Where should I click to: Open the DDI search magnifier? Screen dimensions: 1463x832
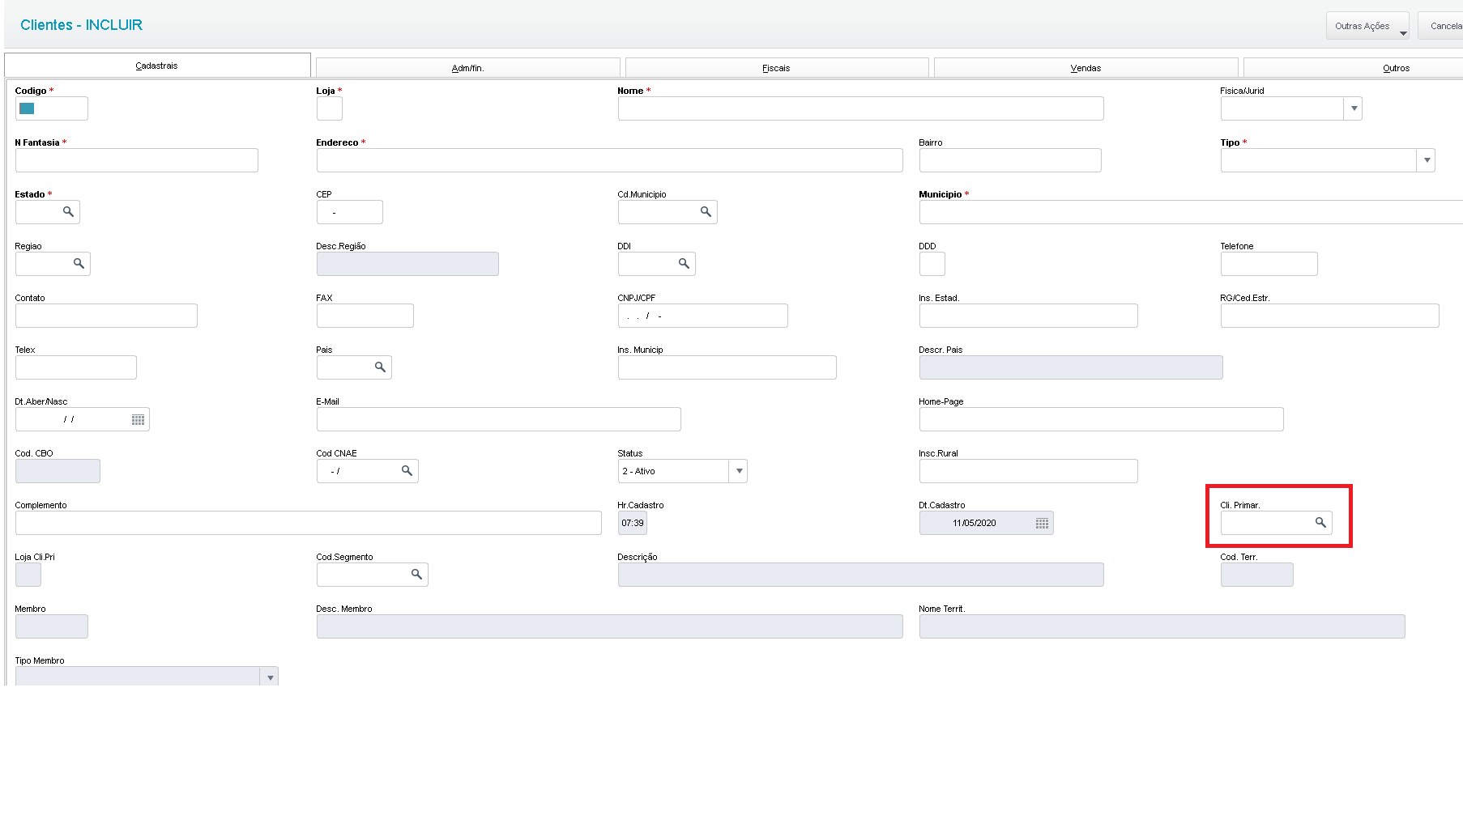[x=685, y=263]
